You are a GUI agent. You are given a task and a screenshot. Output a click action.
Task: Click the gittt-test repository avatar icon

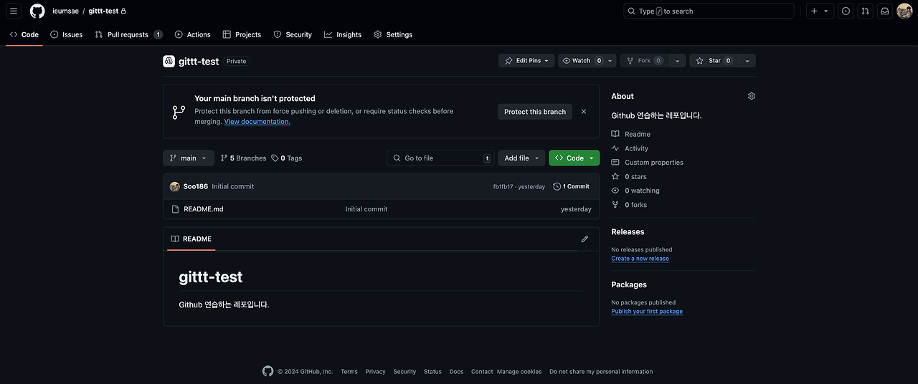[x=169, y=61]
